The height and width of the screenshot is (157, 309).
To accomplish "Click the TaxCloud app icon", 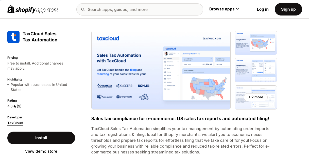I will 13,37.
